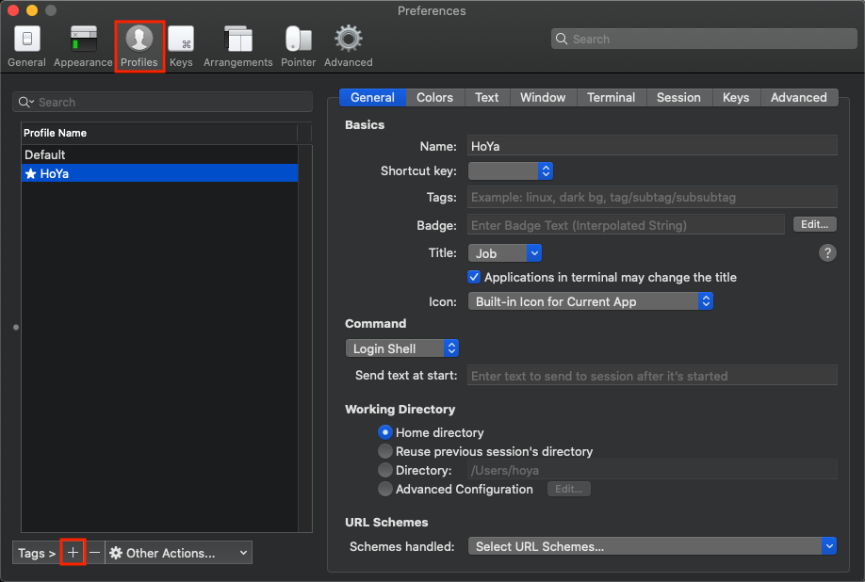Click the help question mark icon

point(827,253)
